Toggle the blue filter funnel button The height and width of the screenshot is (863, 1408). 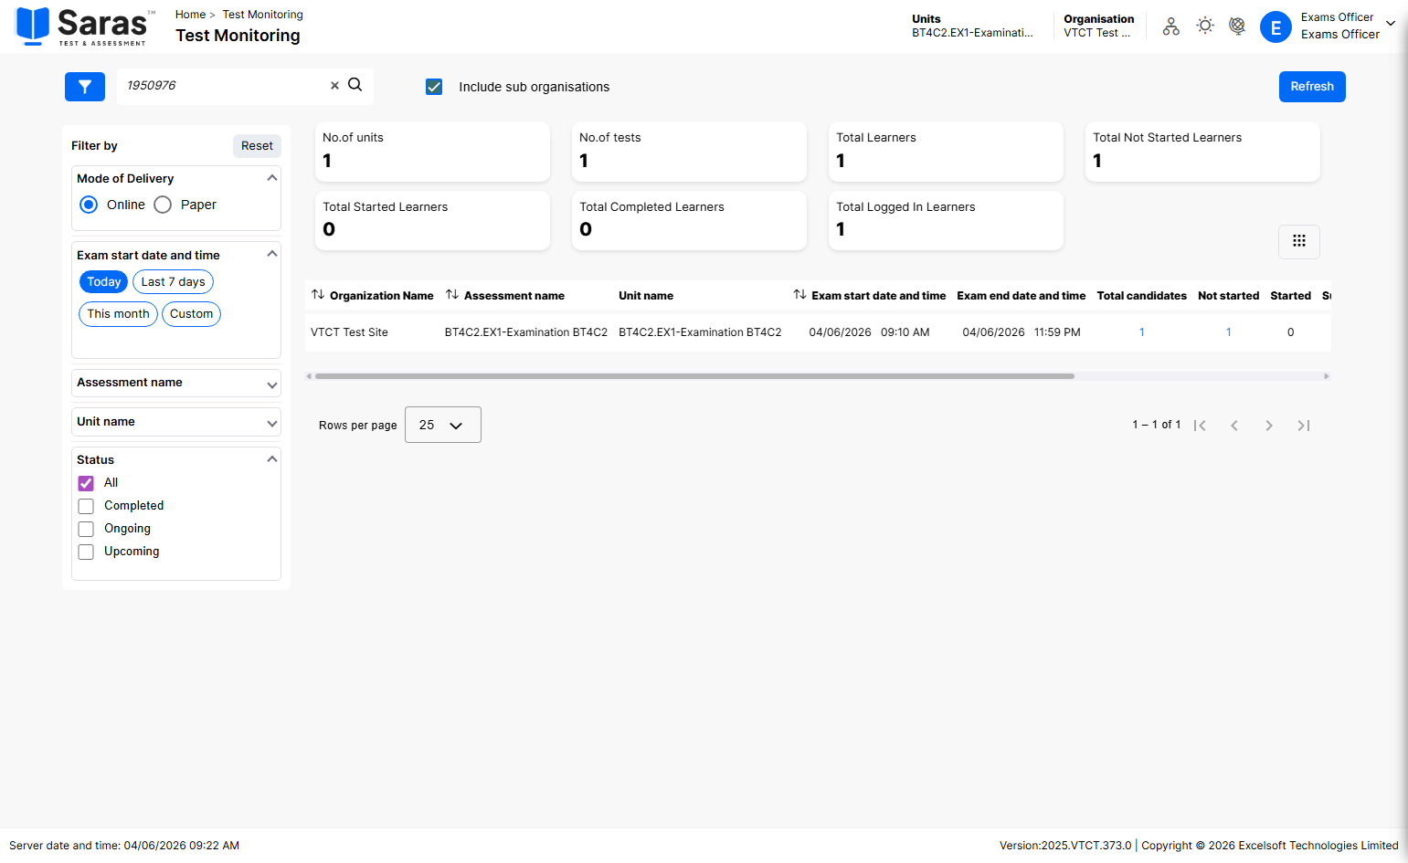click(x=85, y=87)
